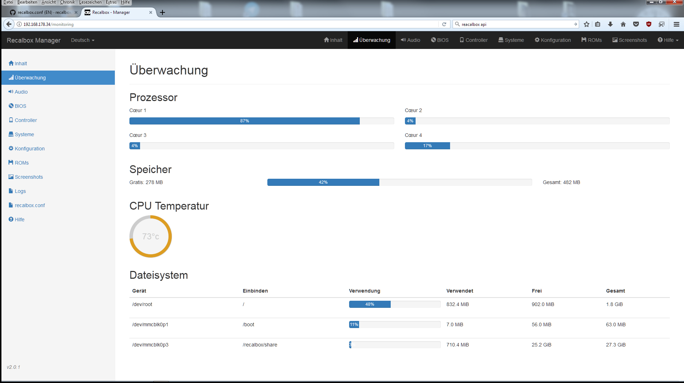Open Audio in the top navbar
This screenshot has width=684, height=383.
click(x=411, y=40)
